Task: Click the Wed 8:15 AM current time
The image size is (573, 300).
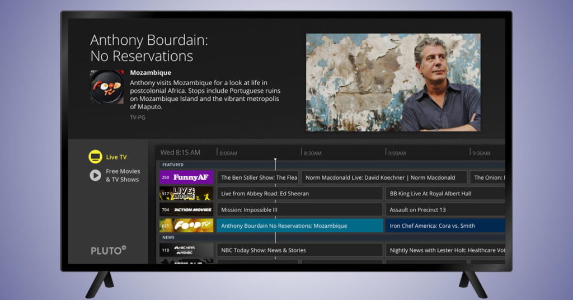Action: (x=180, y=152)
